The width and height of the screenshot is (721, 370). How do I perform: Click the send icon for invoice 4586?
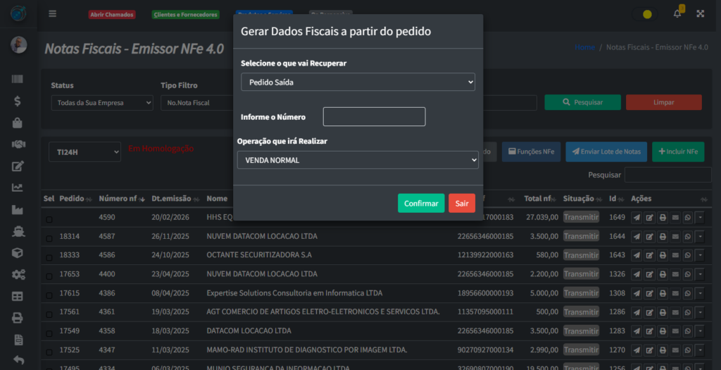[x=637, y=255]
